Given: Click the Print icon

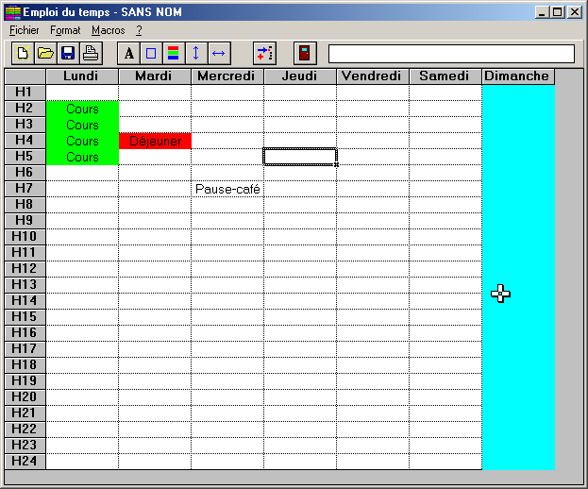Looking at the screenshot, I should point(90,53).
